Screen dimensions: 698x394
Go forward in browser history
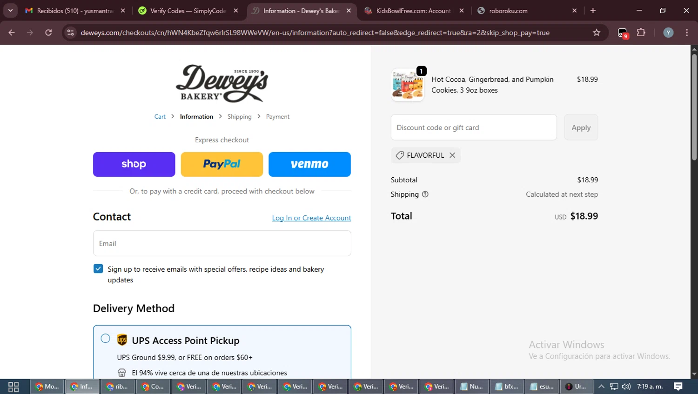pos(30,33)
